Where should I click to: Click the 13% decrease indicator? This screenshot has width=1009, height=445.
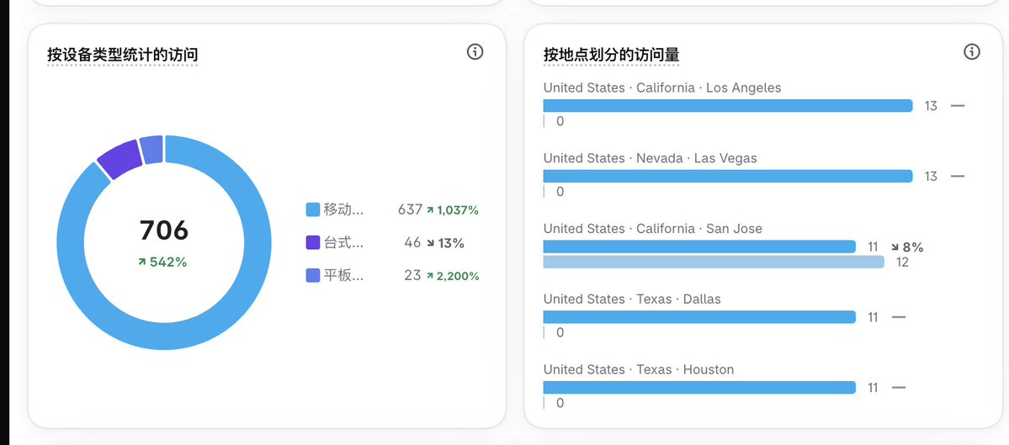tap(444, 243)
